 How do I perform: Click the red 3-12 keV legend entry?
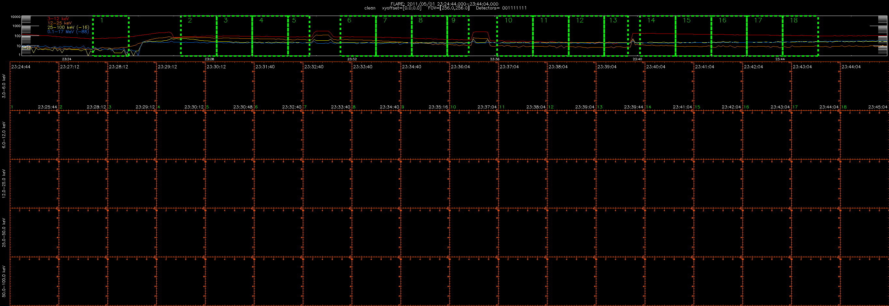click(58, 19)
